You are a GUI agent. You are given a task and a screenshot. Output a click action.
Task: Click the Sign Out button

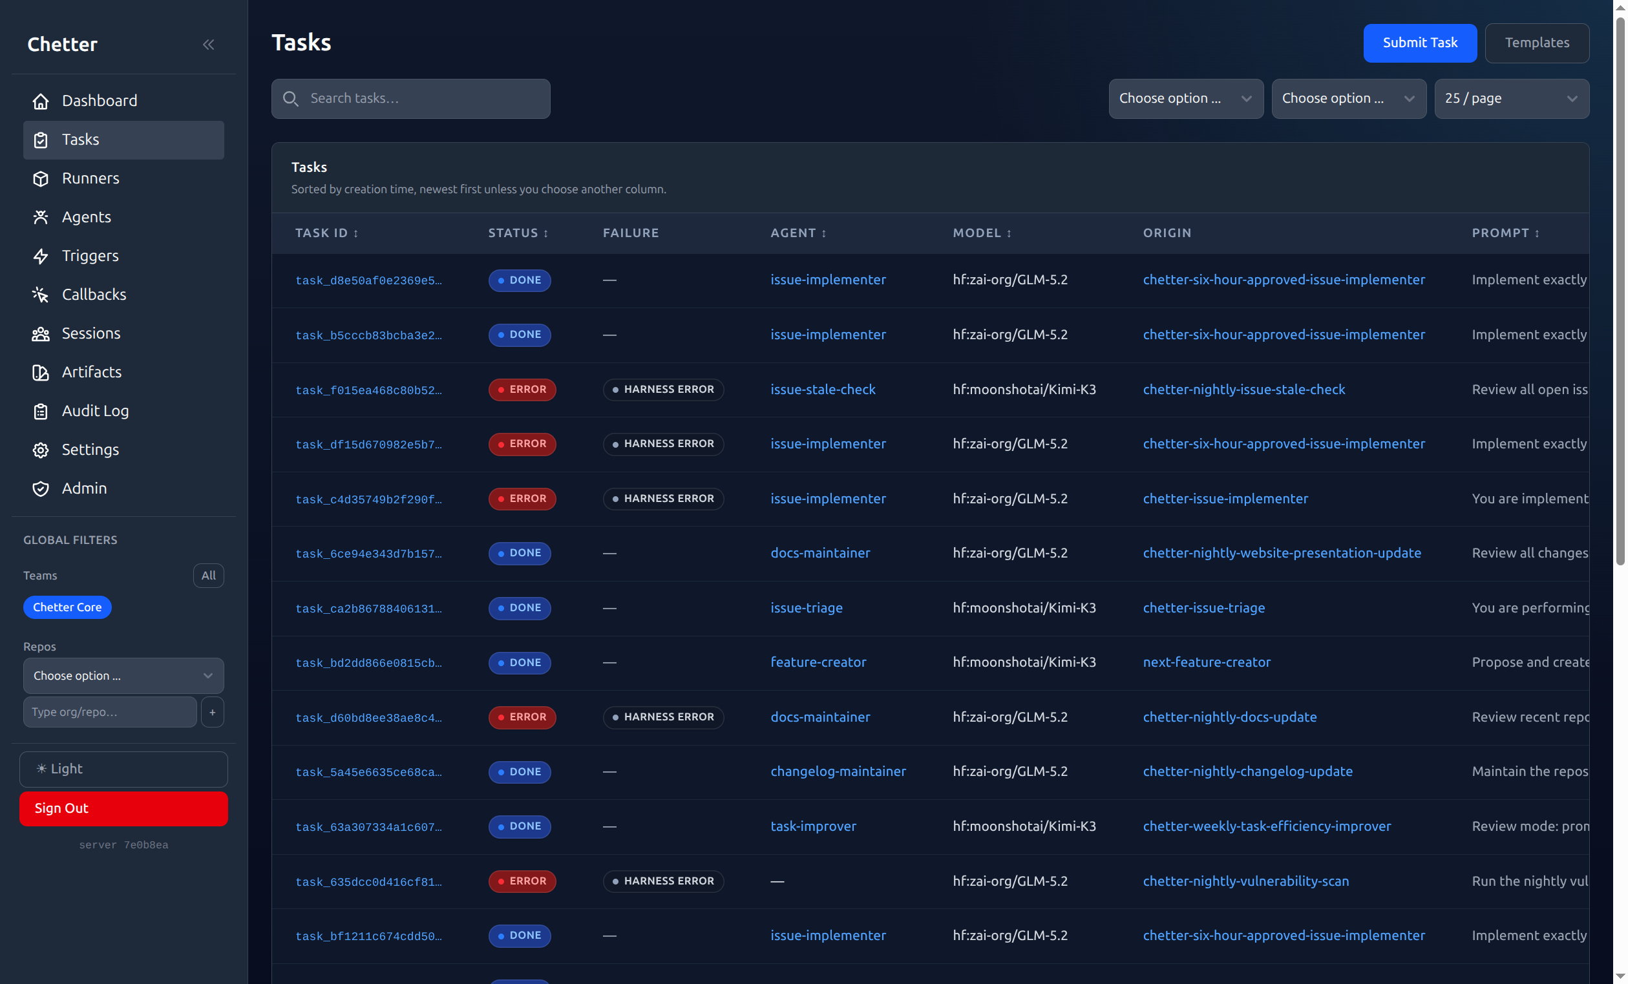click(x=123, y=808)
